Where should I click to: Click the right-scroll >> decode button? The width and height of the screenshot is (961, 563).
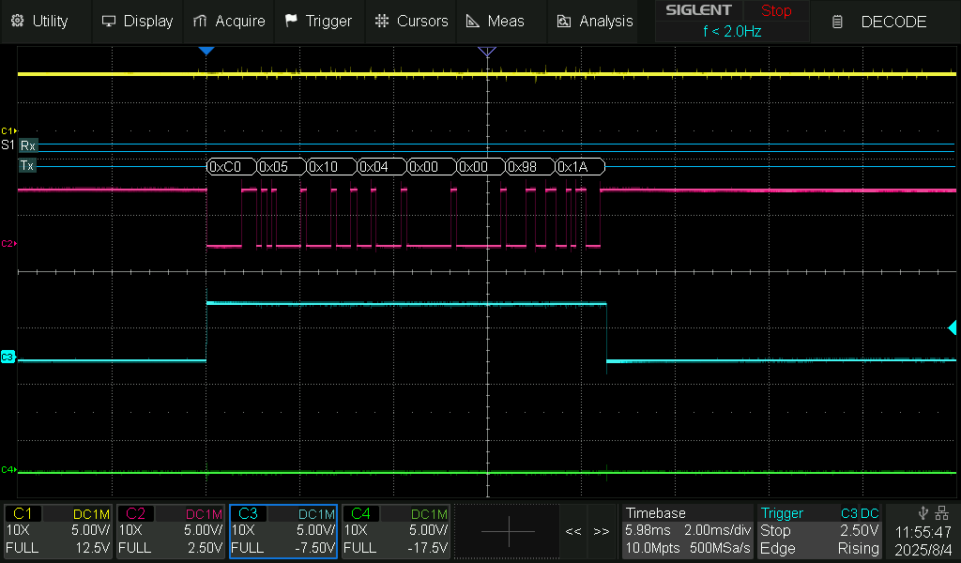pyautogui.click(x=602, y=531)
